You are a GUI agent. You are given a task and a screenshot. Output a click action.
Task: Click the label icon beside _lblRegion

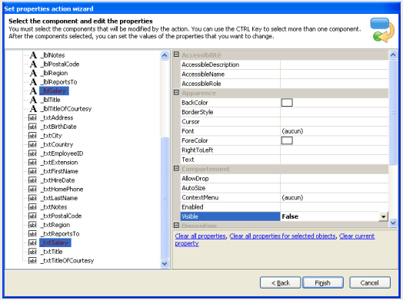point(33,73)
